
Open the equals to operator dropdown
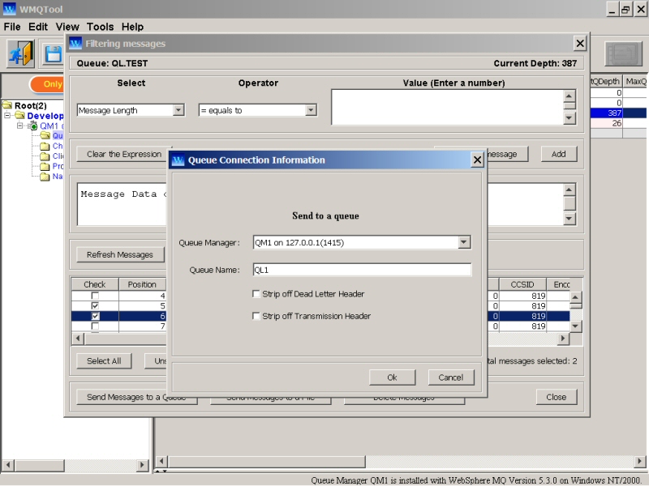coord(311,110)
